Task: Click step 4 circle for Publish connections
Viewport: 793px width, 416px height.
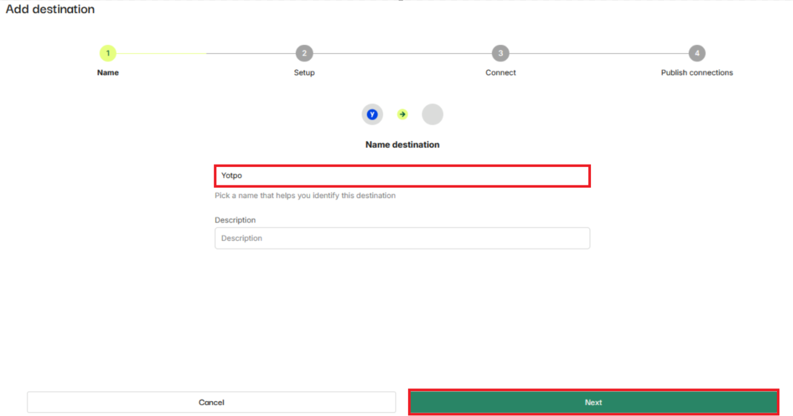Action: click(697, 52)
